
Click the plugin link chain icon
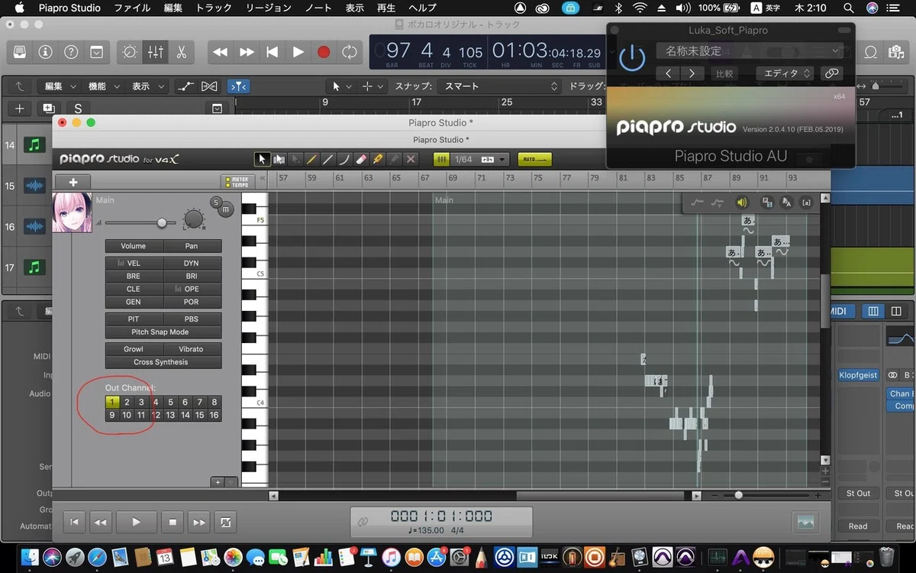click(831, 73)
